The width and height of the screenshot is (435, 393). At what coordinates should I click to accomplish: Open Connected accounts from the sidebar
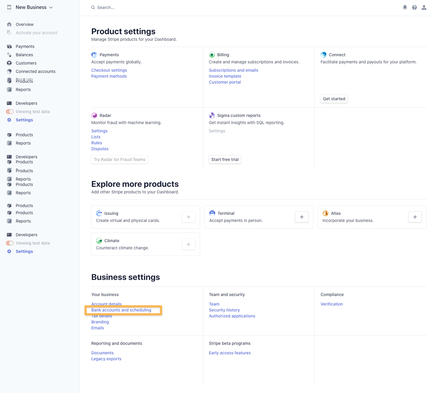pos(36,71)
